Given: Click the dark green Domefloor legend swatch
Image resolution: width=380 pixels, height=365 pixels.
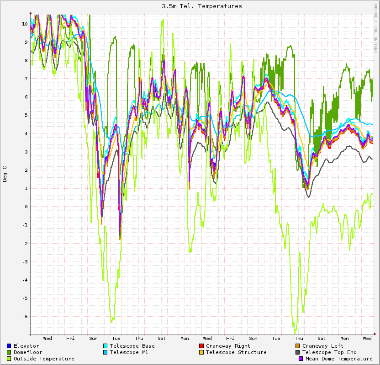Looking at the screenshot, I should click(9, 352).
